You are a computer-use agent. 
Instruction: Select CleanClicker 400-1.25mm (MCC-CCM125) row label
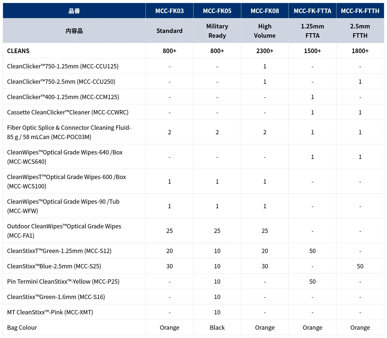63,97
